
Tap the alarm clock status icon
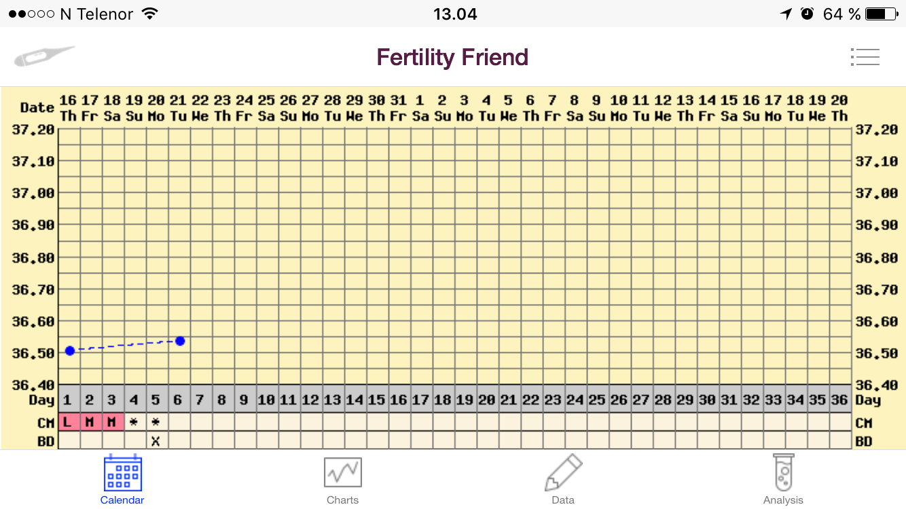[x=808, y=14]
